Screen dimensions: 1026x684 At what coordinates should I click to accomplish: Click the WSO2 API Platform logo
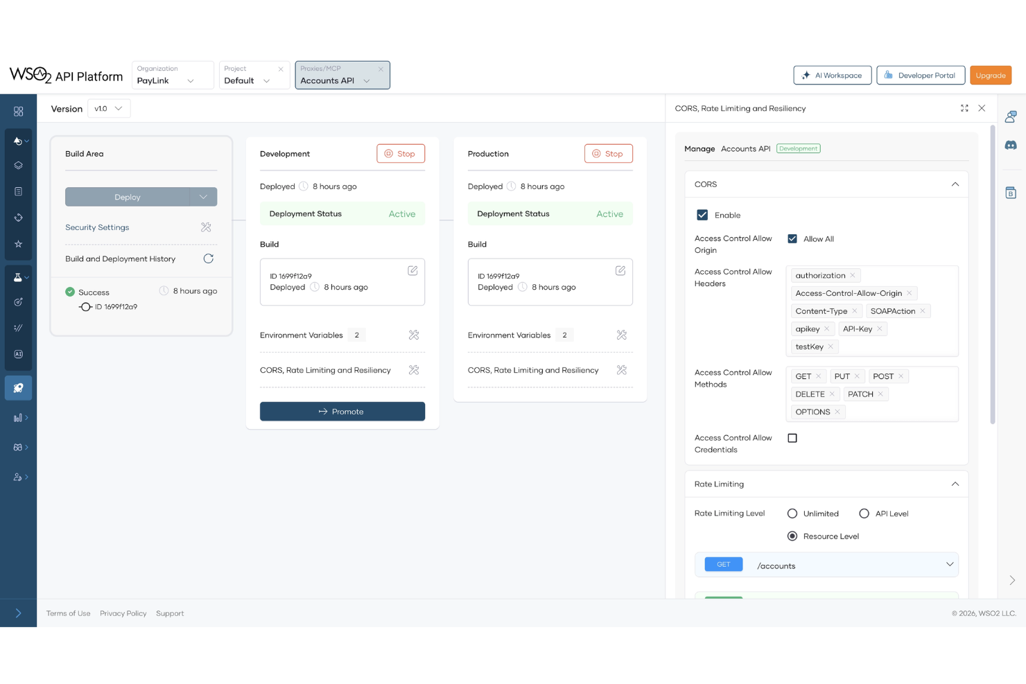(x=66, y=75)
